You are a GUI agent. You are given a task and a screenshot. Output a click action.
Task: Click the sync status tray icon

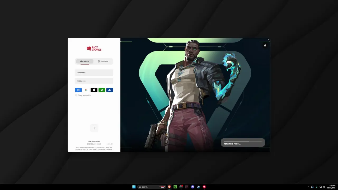point(312,187)
